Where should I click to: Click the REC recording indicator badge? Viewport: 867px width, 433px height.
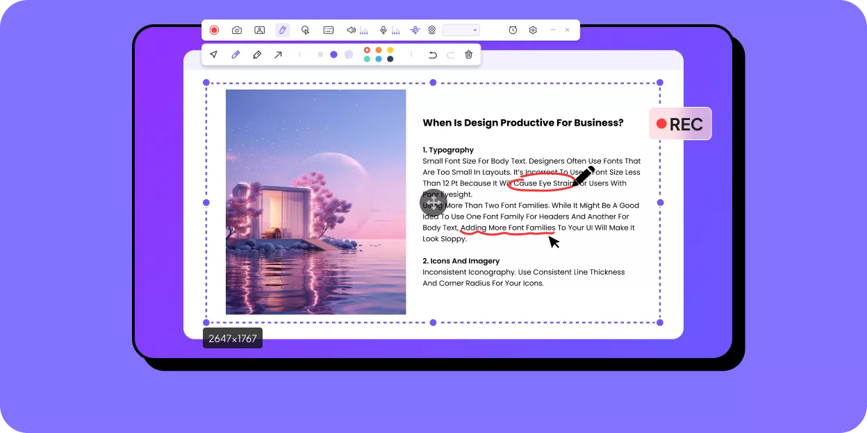tap(680, 124)
